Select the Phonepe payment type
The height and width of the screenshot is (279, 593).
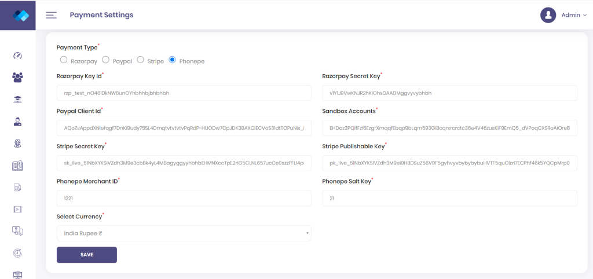point(173,60)
